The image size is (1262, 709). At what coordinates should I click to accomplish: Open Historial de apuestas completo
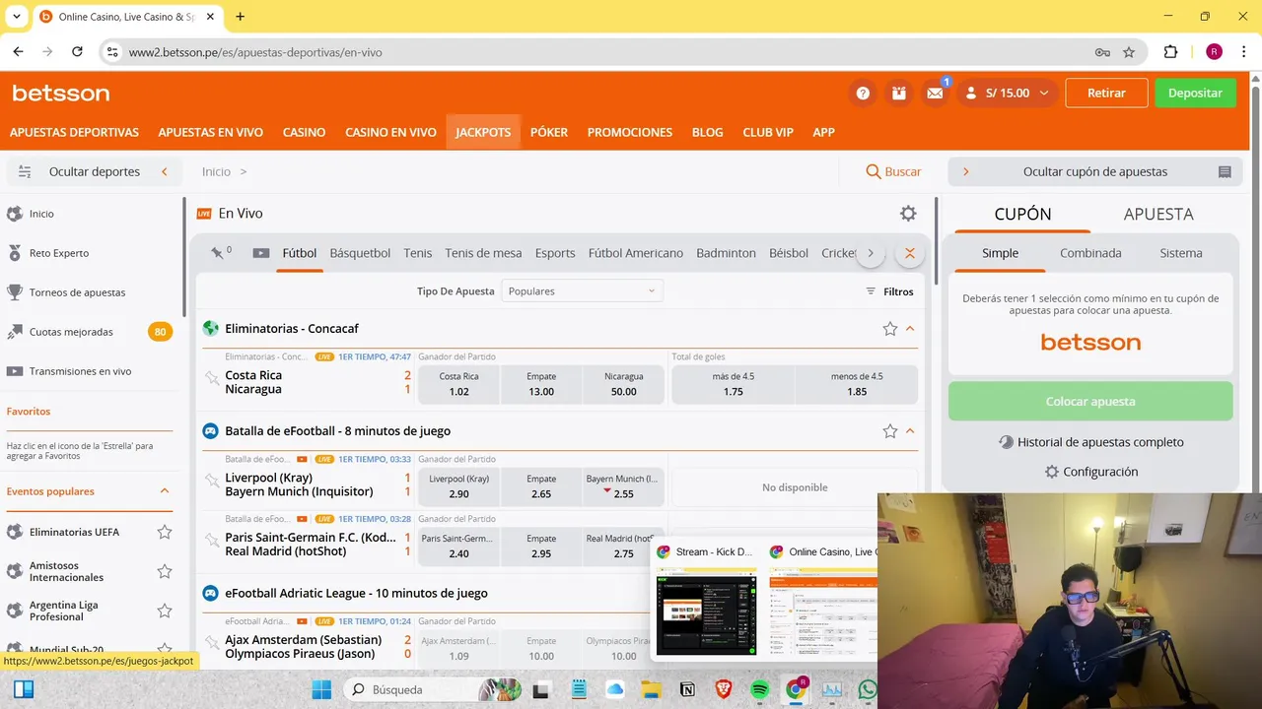[x=1090, y=442]
